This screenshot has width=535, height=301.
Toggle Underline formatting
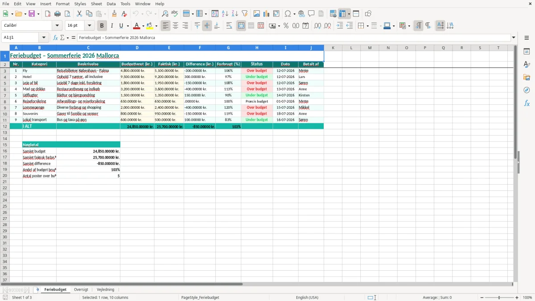click(x=121, y=26)
